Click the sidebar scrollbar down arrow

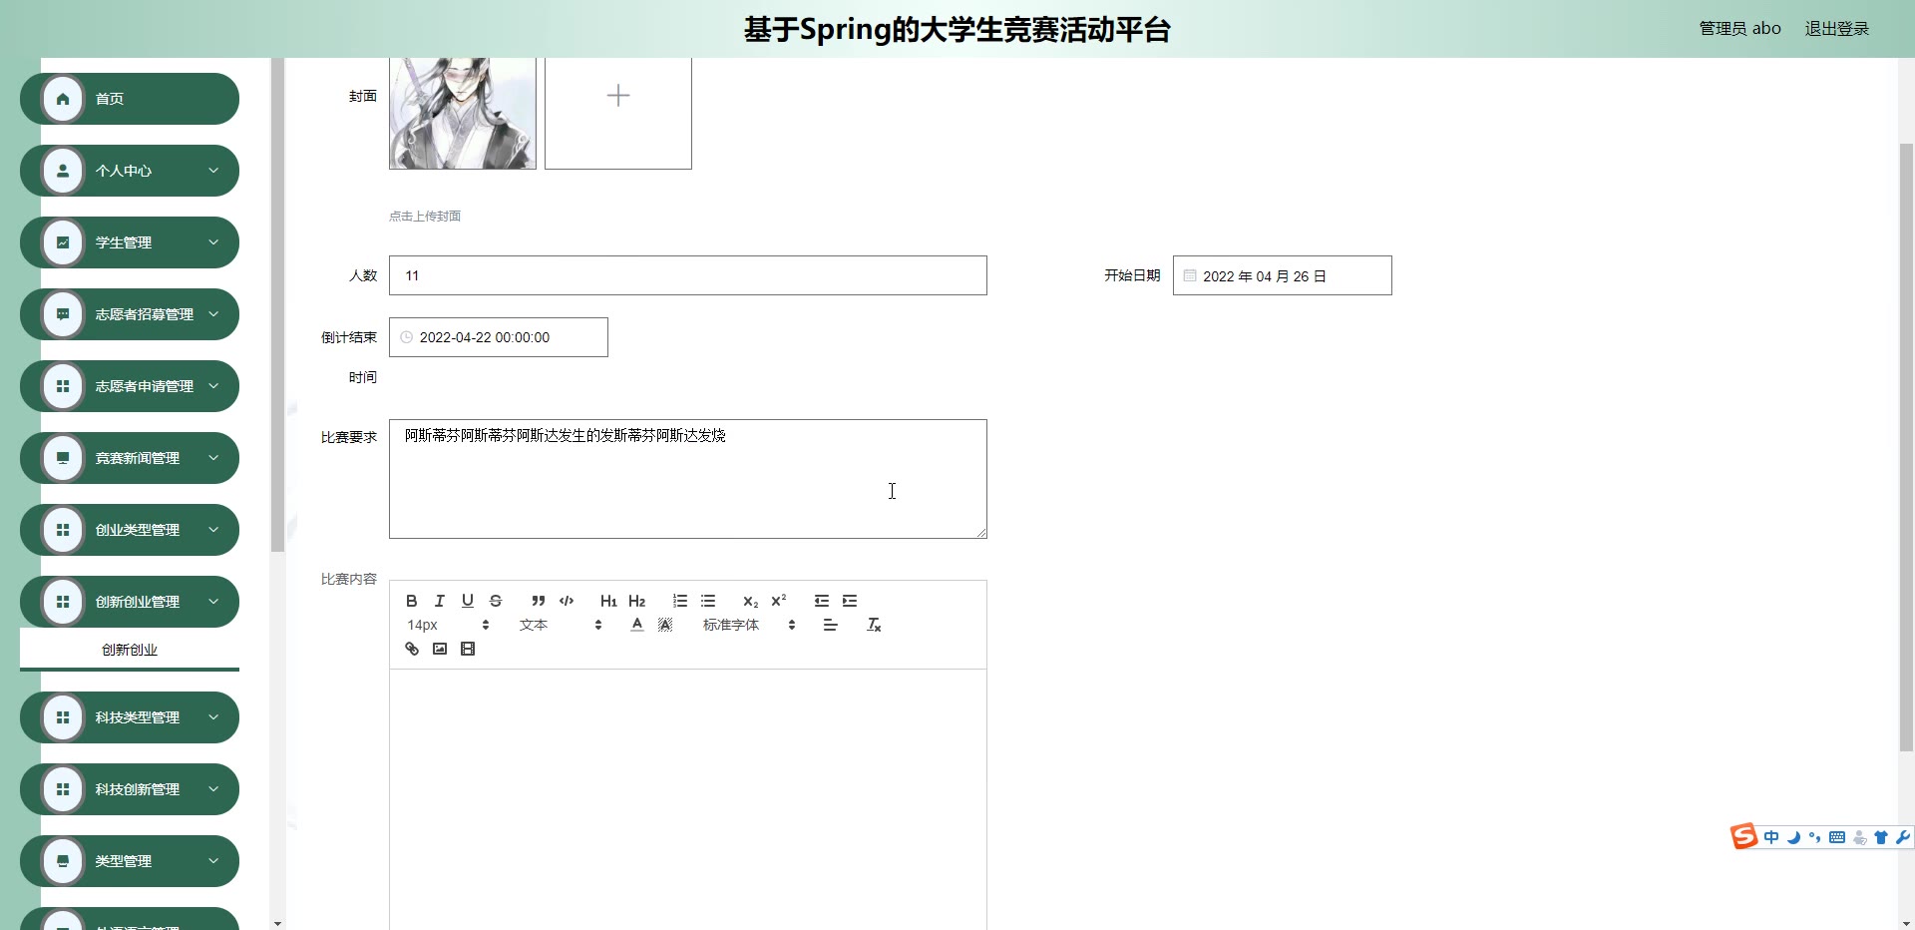click(277, 923)
